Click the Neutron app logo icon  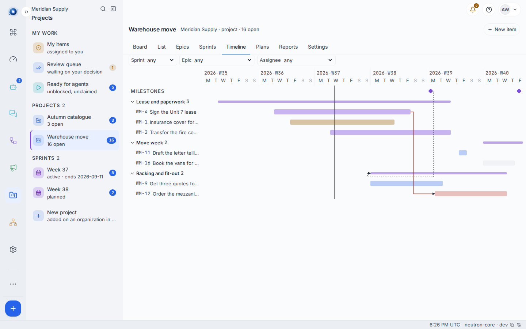click(13, 12)
